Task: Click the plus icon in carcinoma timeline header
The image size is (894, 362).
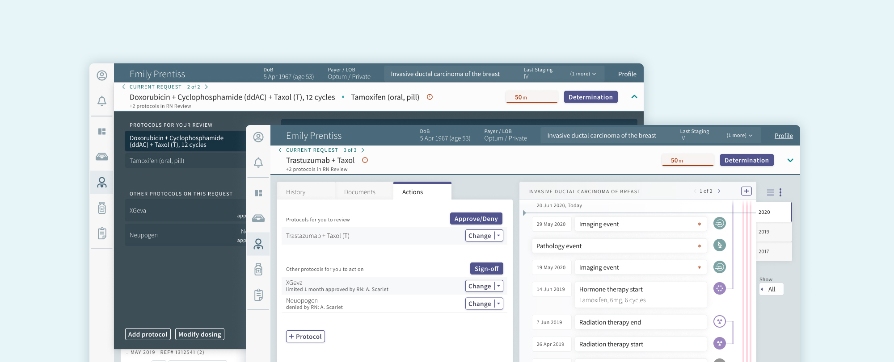Action: coord(746,191)
